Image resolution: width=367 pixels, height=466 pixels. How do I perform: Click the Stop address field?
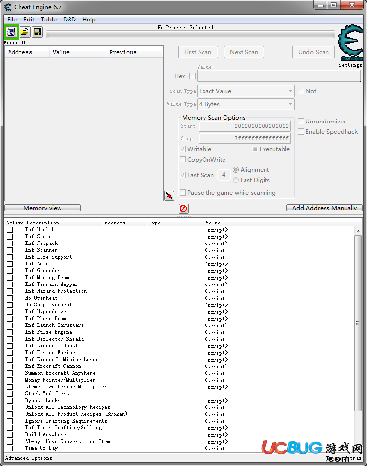coord(245,138)
